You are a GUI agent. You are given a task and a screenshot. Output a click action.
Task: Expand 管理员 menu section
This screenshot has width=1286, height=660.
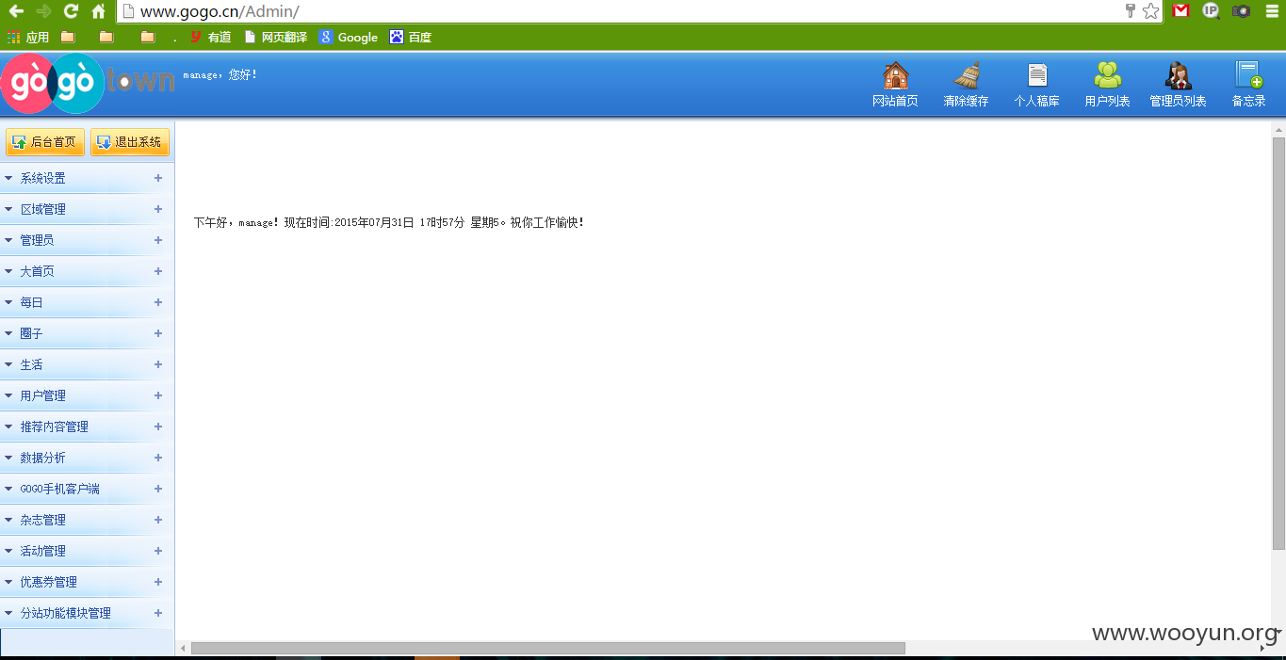(87, 240)
